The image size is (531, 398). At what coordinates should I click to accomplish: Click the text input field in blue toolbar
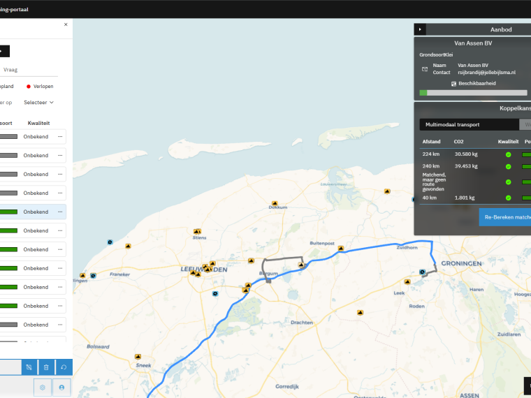coord(10,367)
